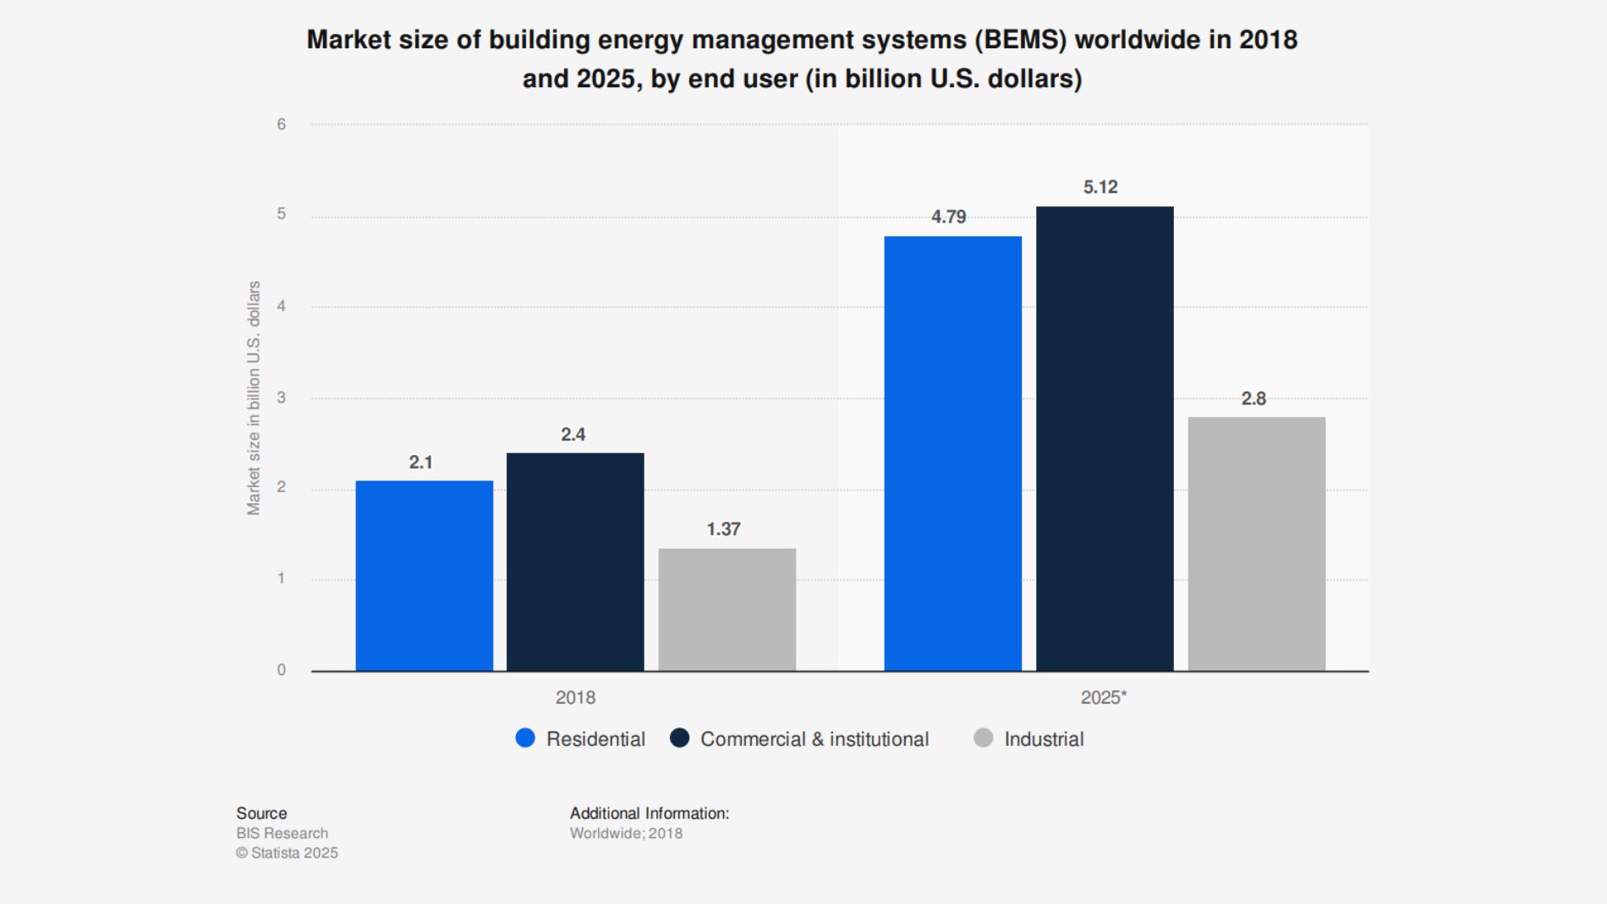
Task: Click the Worldwide; 2018 additional information text
Action: click(626, 833)
